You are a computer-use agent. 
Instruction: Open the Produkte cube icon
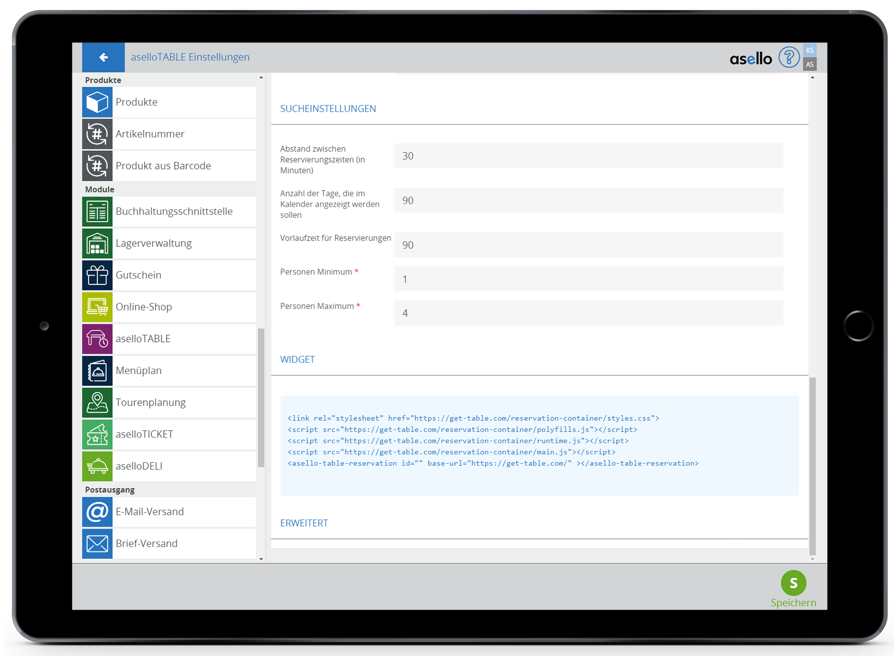97,103
